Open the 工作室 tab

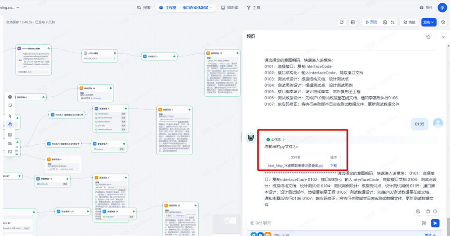[168, 8]
